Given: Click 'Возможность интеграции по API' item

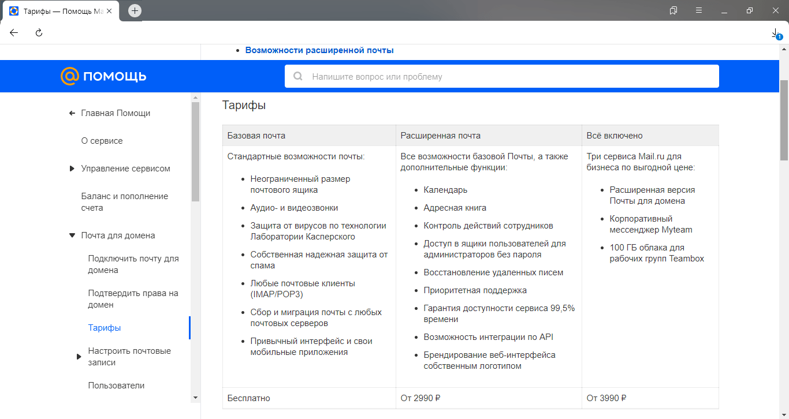Looking at the screenshot, I should (488, 337).
